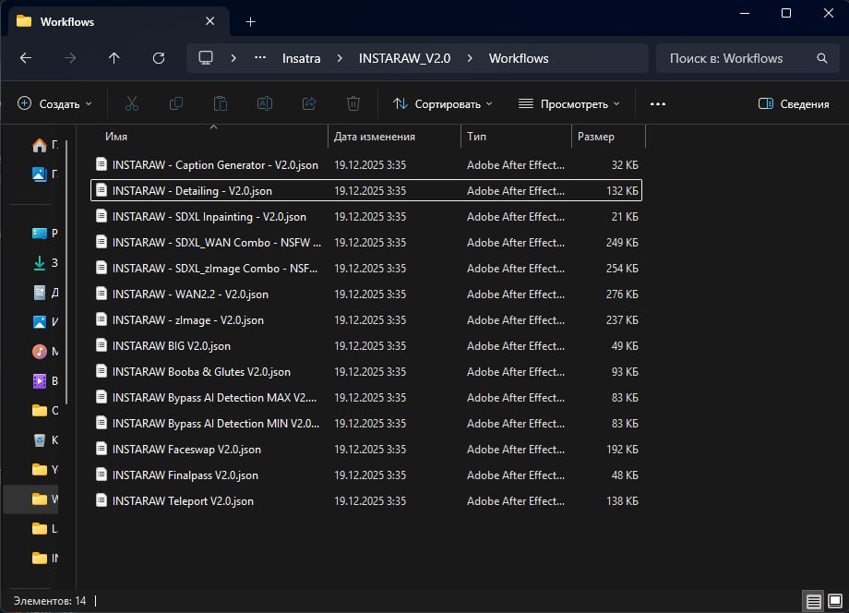Select INSTARAW Faceswap V2.0.json
The height and width of the screenshot is (613, 849).
366,449
